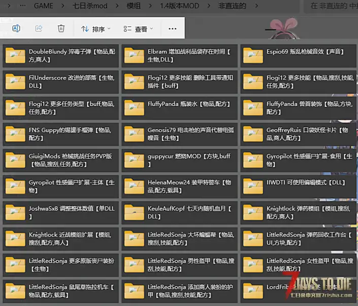The width and height of the screenshot is (358, 306).
Task: Select folder KeuleAufKopf 七天内随机血月
Action: [x=179, y=213]
